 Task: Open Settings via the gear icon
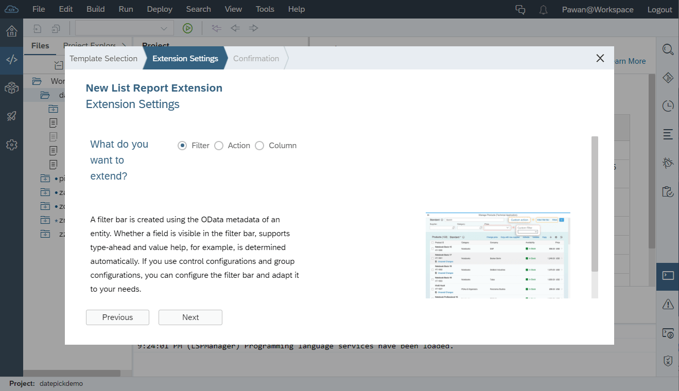[x=11, y=145]
